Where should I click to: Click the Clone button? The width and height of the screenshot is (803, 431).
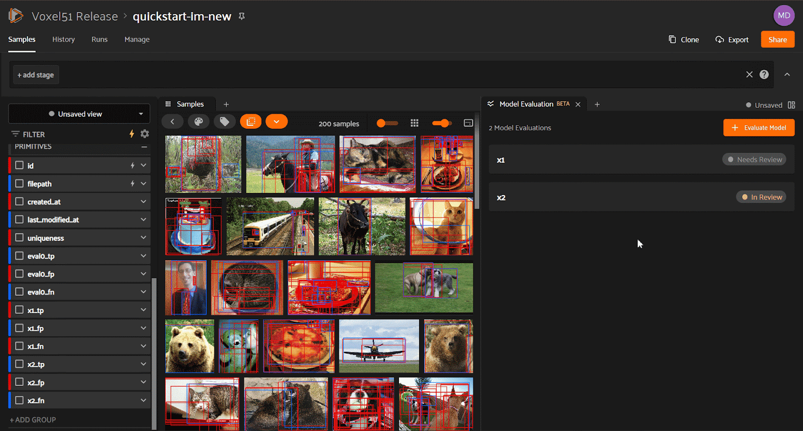(x=684, y=40)
